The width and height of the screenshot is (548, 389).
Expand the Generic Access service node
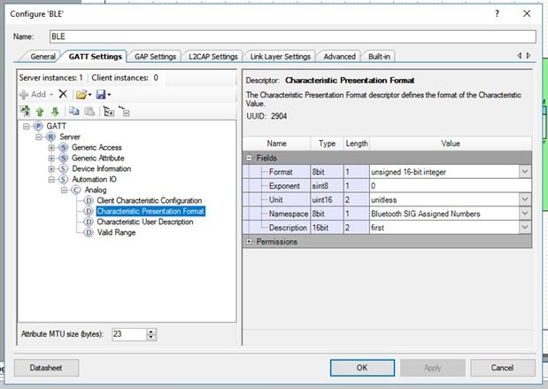(x=51, y=147)
